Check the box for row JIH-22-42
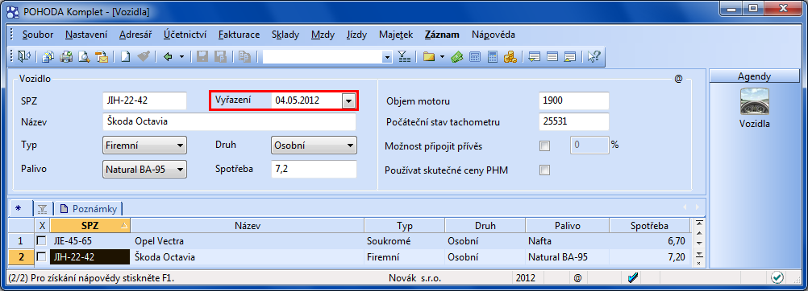Viewport: 808px width, 291px height. pos(42,256)
